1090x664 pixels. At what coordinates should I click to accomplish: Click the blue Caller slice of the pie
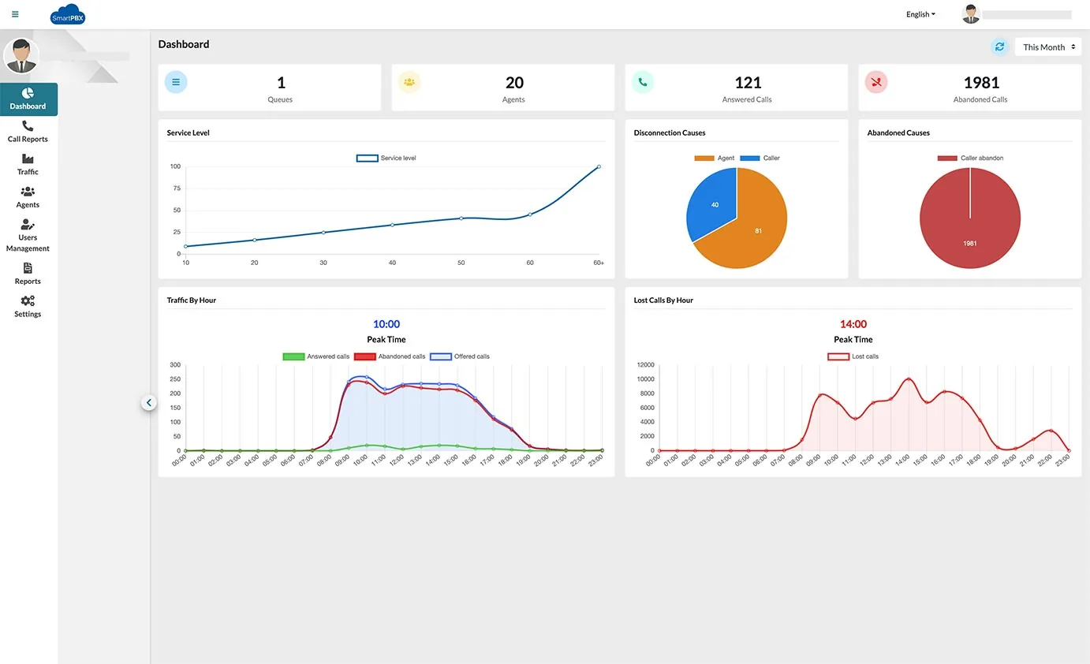point(715,204)
